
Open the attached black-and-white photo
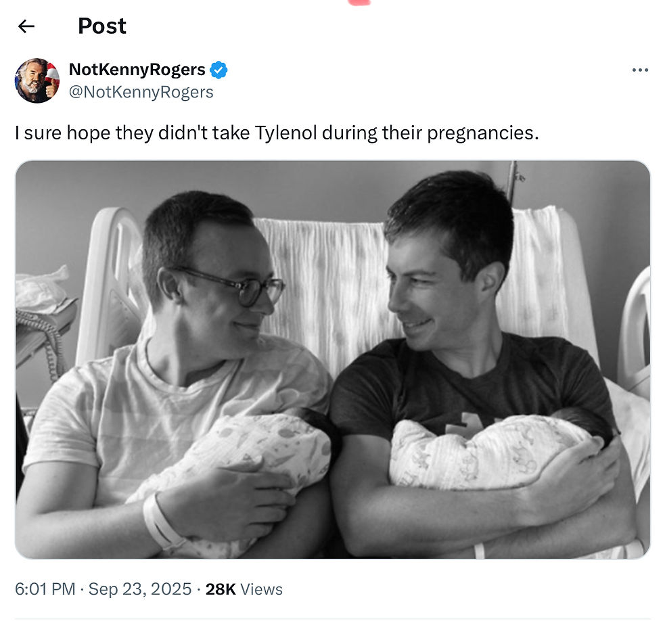tap(331, 359)
